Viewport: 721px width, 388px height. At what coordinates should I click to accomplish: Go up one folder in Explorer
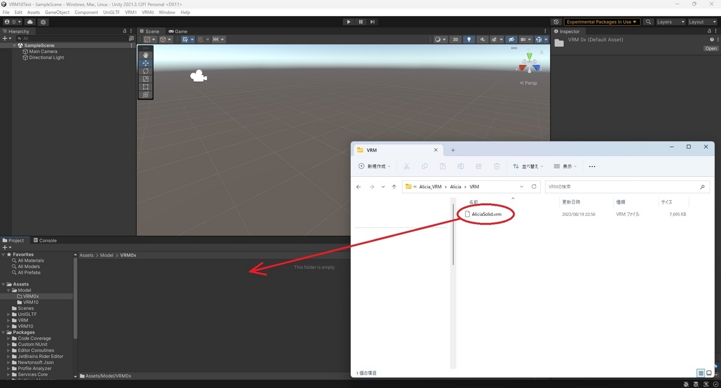tap(394, 186)
